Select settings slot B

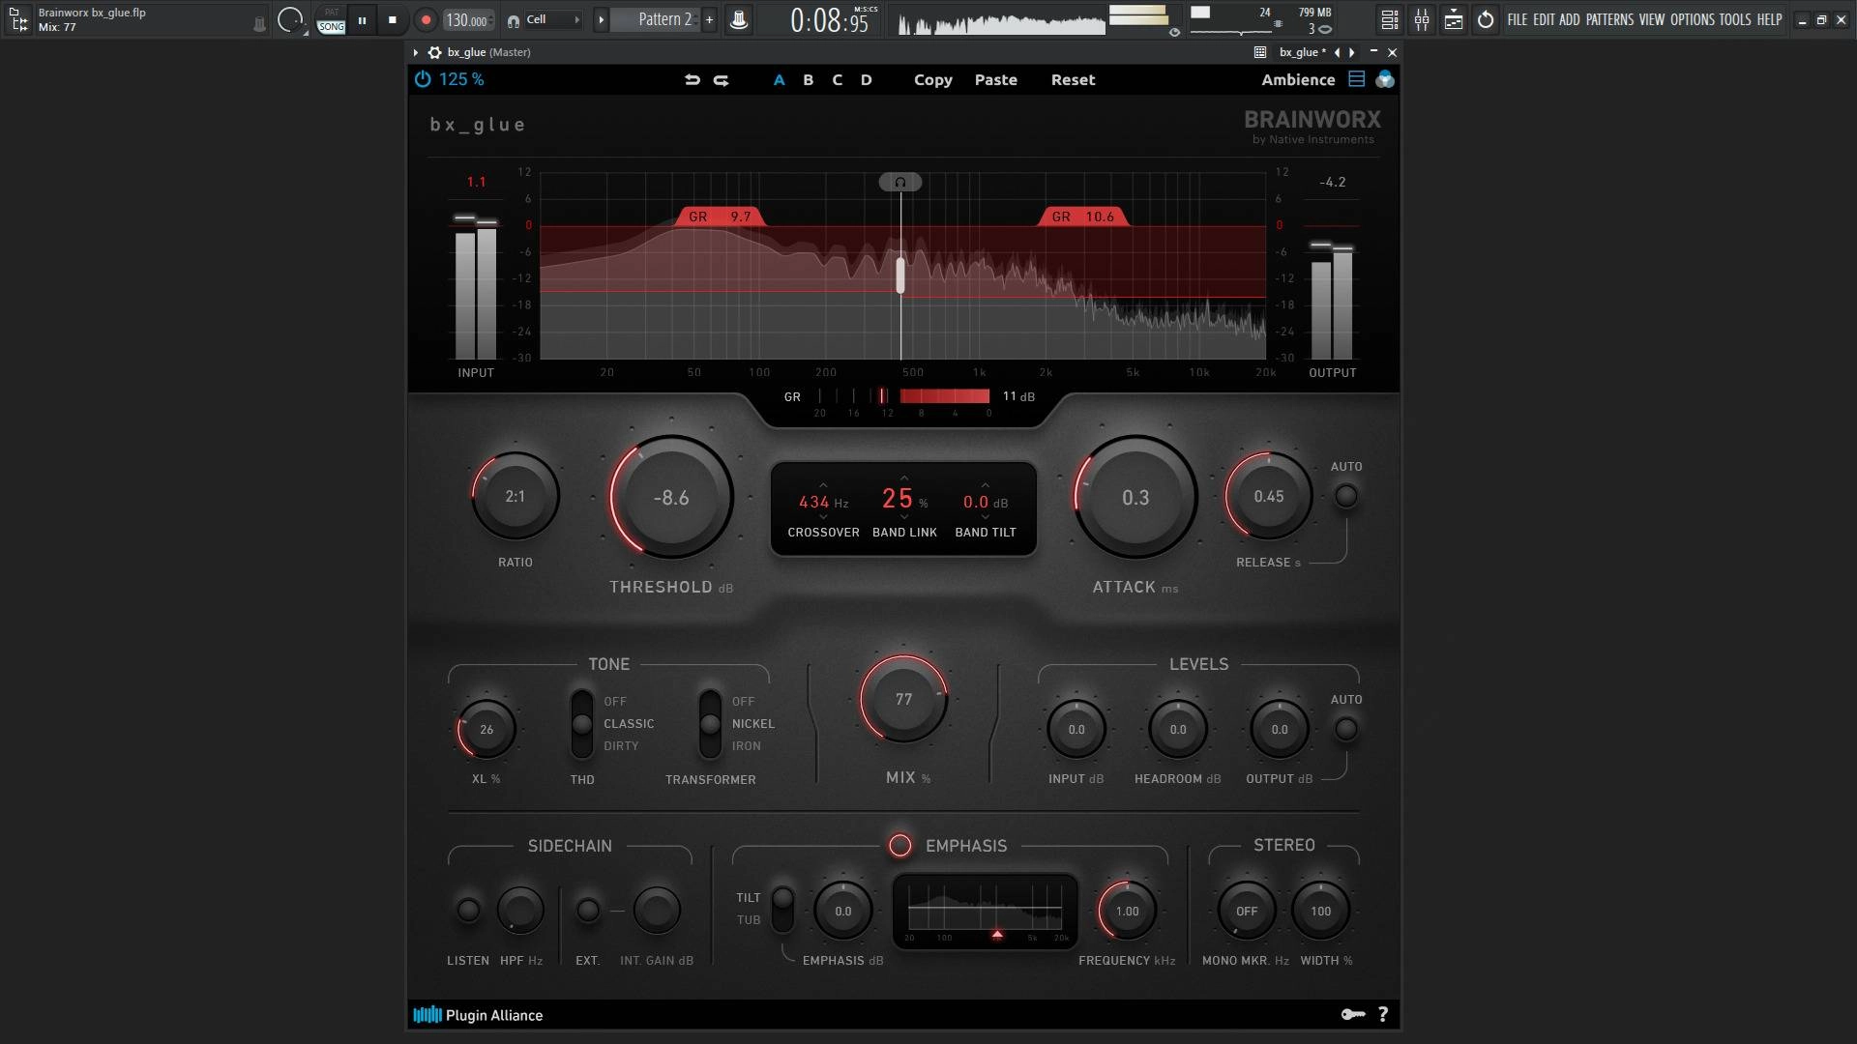[x=809, y=80]
